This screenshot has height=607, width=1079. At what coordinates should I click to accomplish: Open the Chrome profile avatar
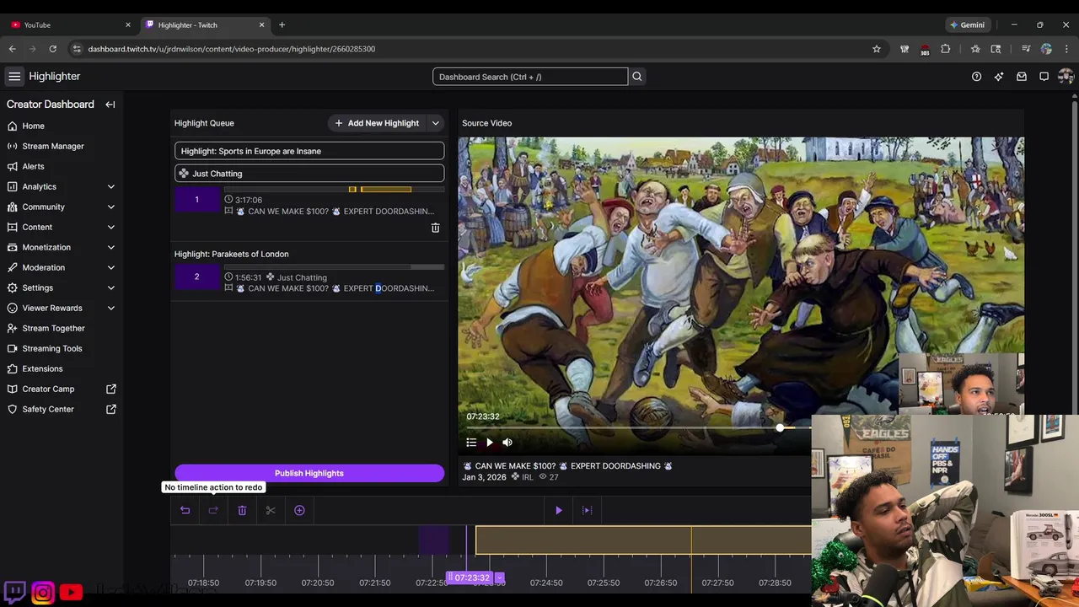(x=1046, y=49)
